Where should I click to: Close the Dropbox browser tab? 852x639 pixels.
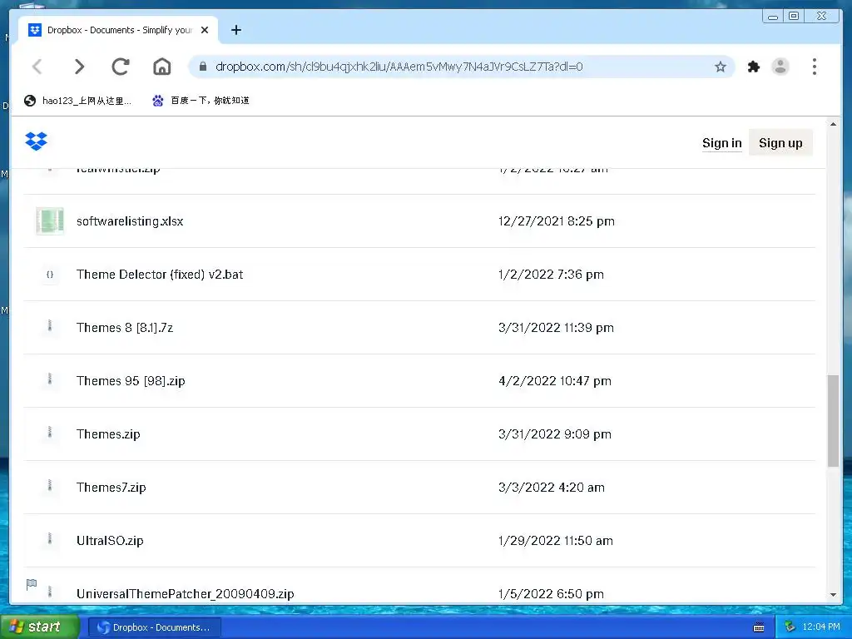coord(205,30)
